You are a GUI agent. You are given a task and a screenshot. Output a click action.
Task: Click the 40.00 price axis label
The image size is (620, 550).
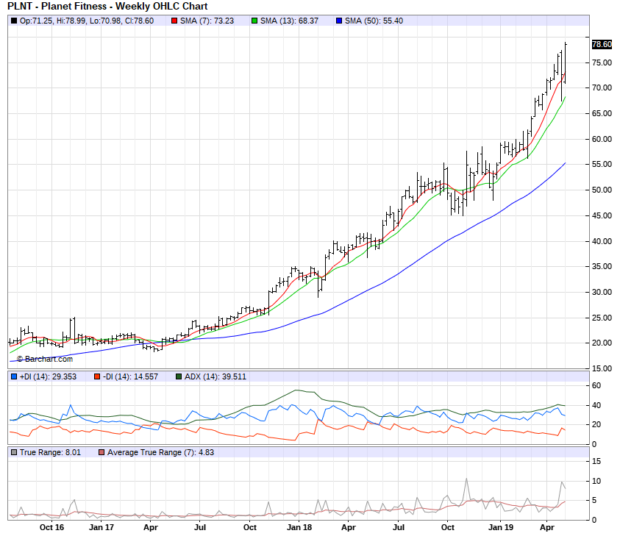pyautogui.click(x=602, y=242)
